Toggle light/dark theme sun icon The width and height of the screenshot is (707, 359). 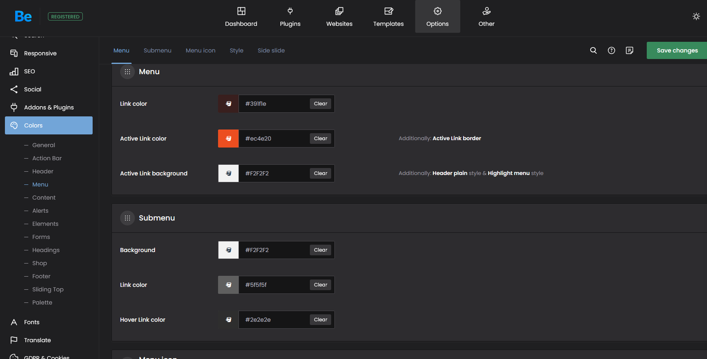click(x=696, y=16)
